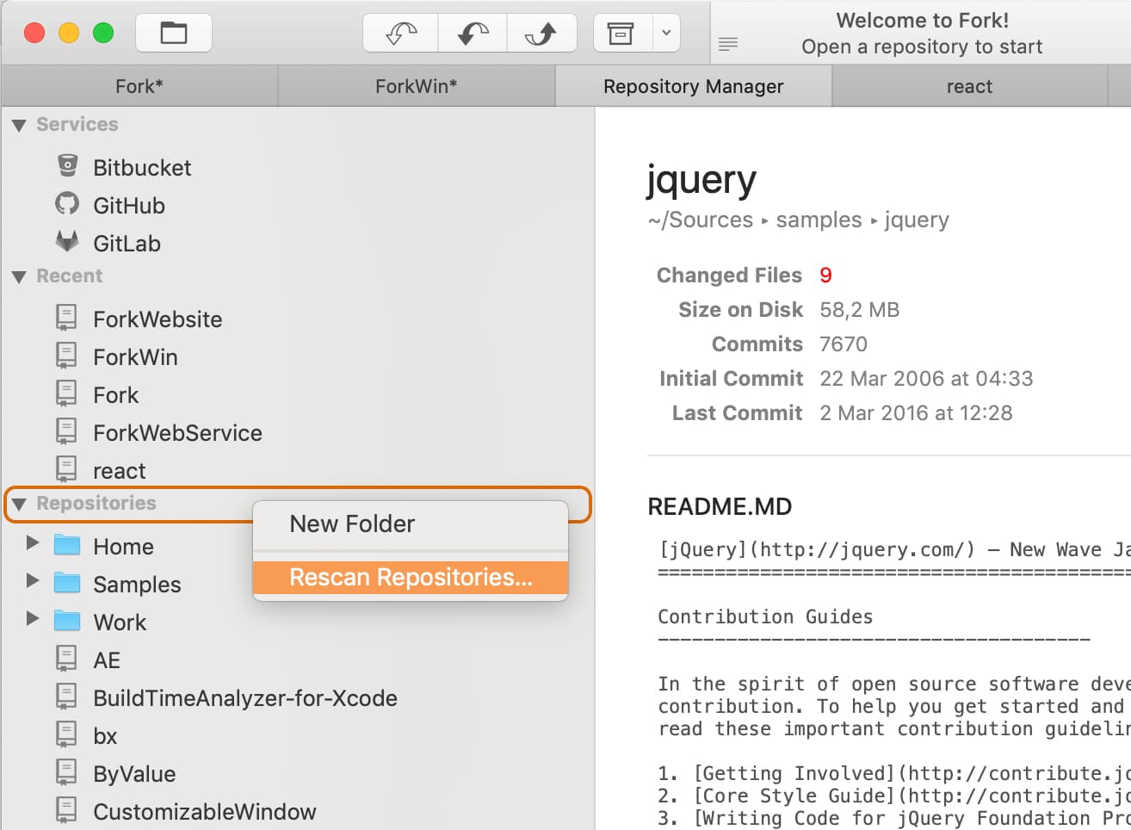Expand the Work folder
Screen dimensions: 1131x830
click(33, 619)
